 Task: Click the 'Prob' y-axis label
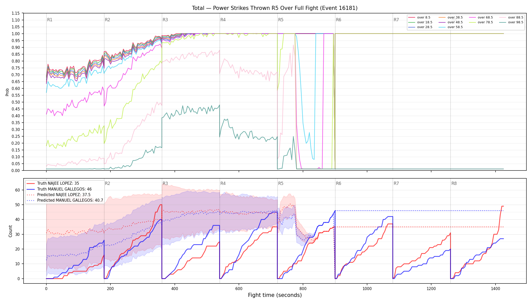[x=7, y=92]
